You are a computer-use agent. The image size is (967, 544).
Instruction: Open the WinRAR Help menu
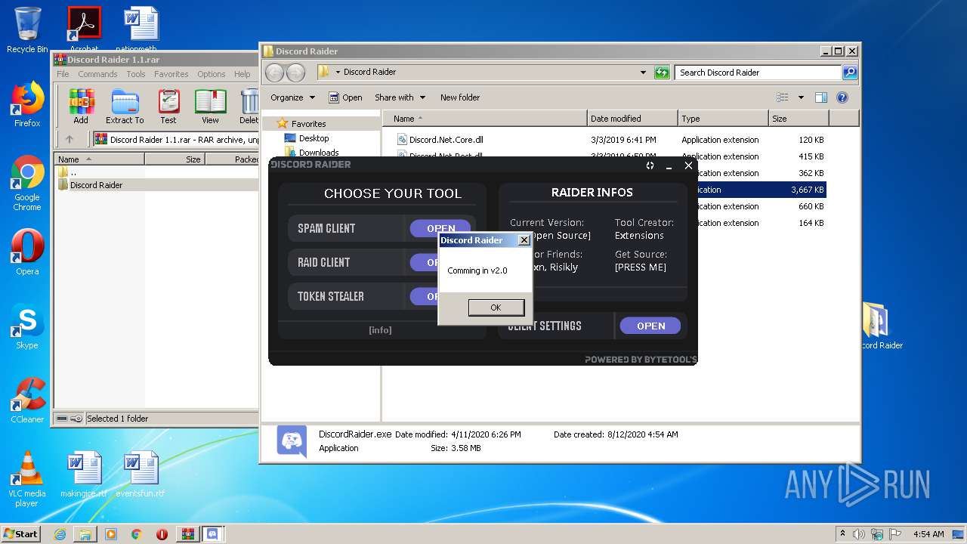point(242,74)
